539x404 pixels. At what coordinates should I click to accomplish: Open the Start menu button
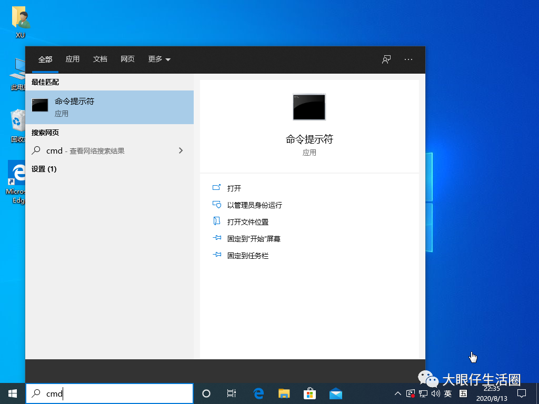[12, 393]
